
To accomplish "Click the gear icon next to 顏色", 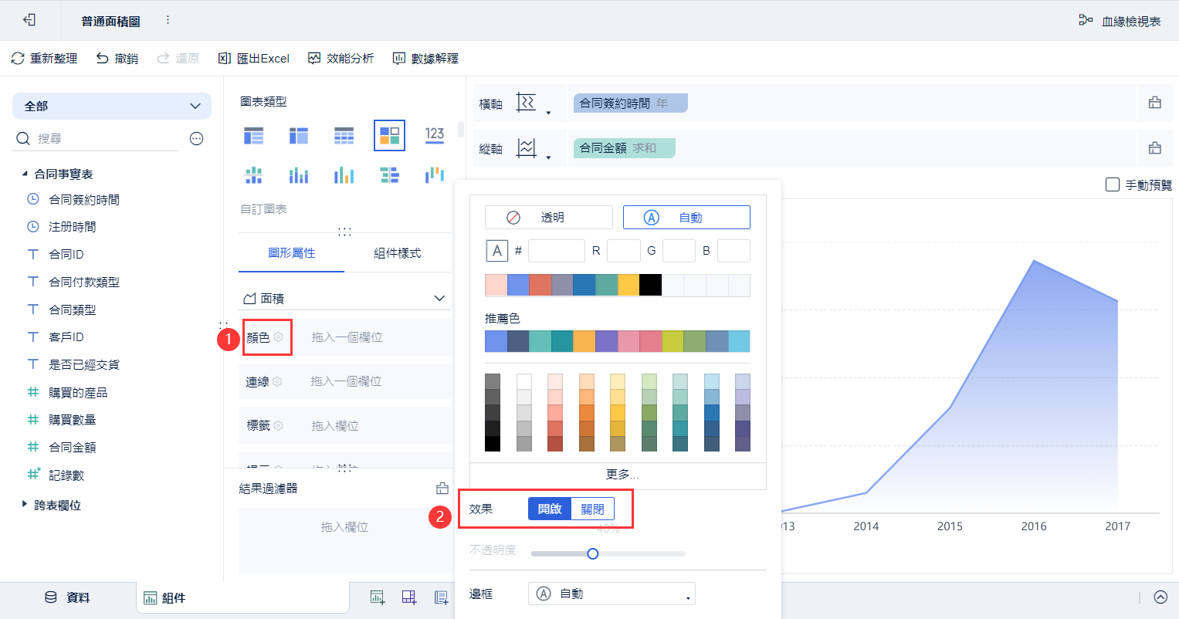I will pos(279,337).
